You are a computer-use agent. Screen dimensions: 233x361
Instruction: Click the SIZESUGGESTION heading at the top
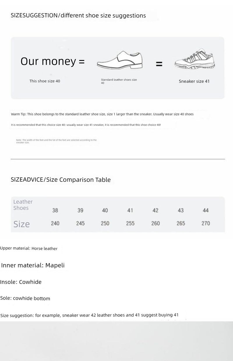click(x=78, y=15)
